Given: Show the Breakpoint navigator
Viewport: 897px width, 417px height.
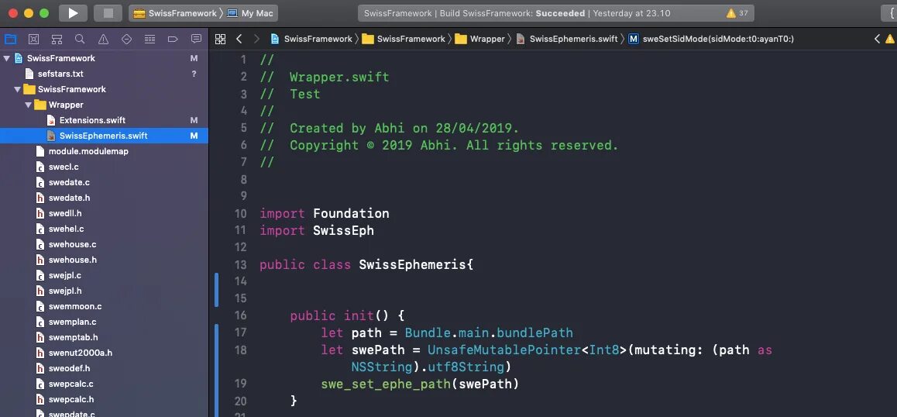Looking at the screenshot, I should point(173,39).
